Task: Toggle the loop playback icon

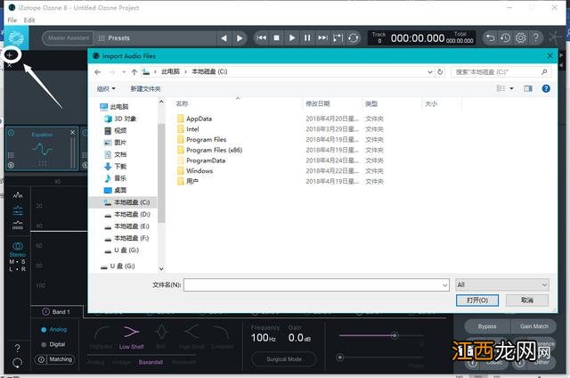Action: pos(353,37)
